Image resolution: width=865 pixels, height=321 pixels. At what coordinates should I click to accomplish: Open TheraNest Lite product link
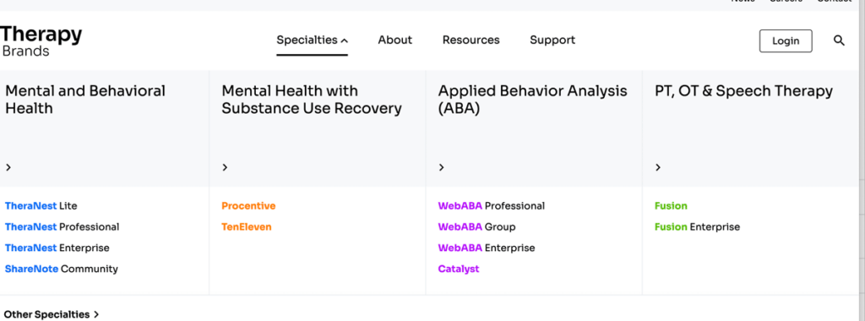pyautogui.click(x=41, y=206)
